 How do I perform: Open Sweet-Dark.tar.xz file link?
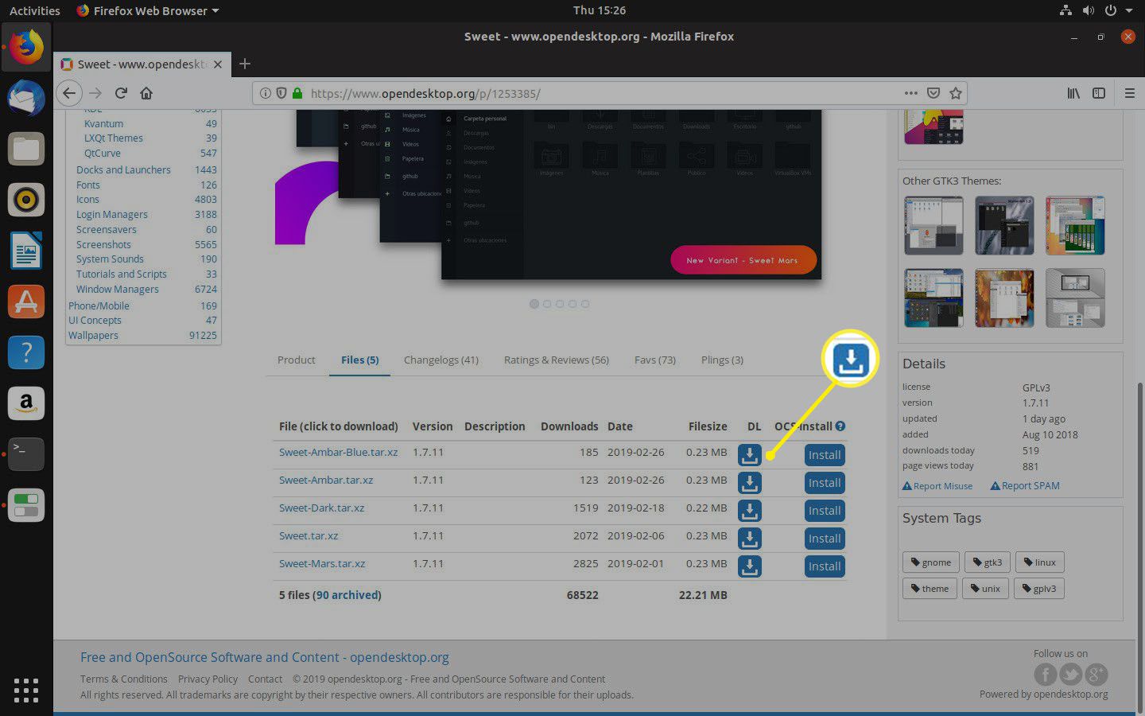pyautogui.click(x=321, y=508)
